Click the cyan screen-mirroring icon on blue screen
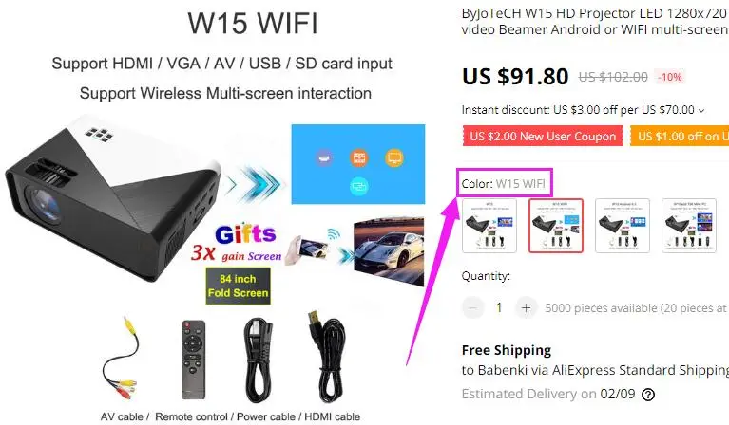Image resolution: width=729 pixels, height=425 pixels. coord(359,186)
